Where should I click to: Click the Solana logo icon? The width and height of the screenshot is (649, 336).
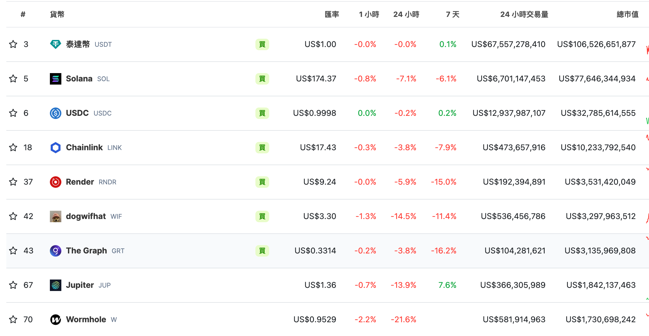pos(55,79)
